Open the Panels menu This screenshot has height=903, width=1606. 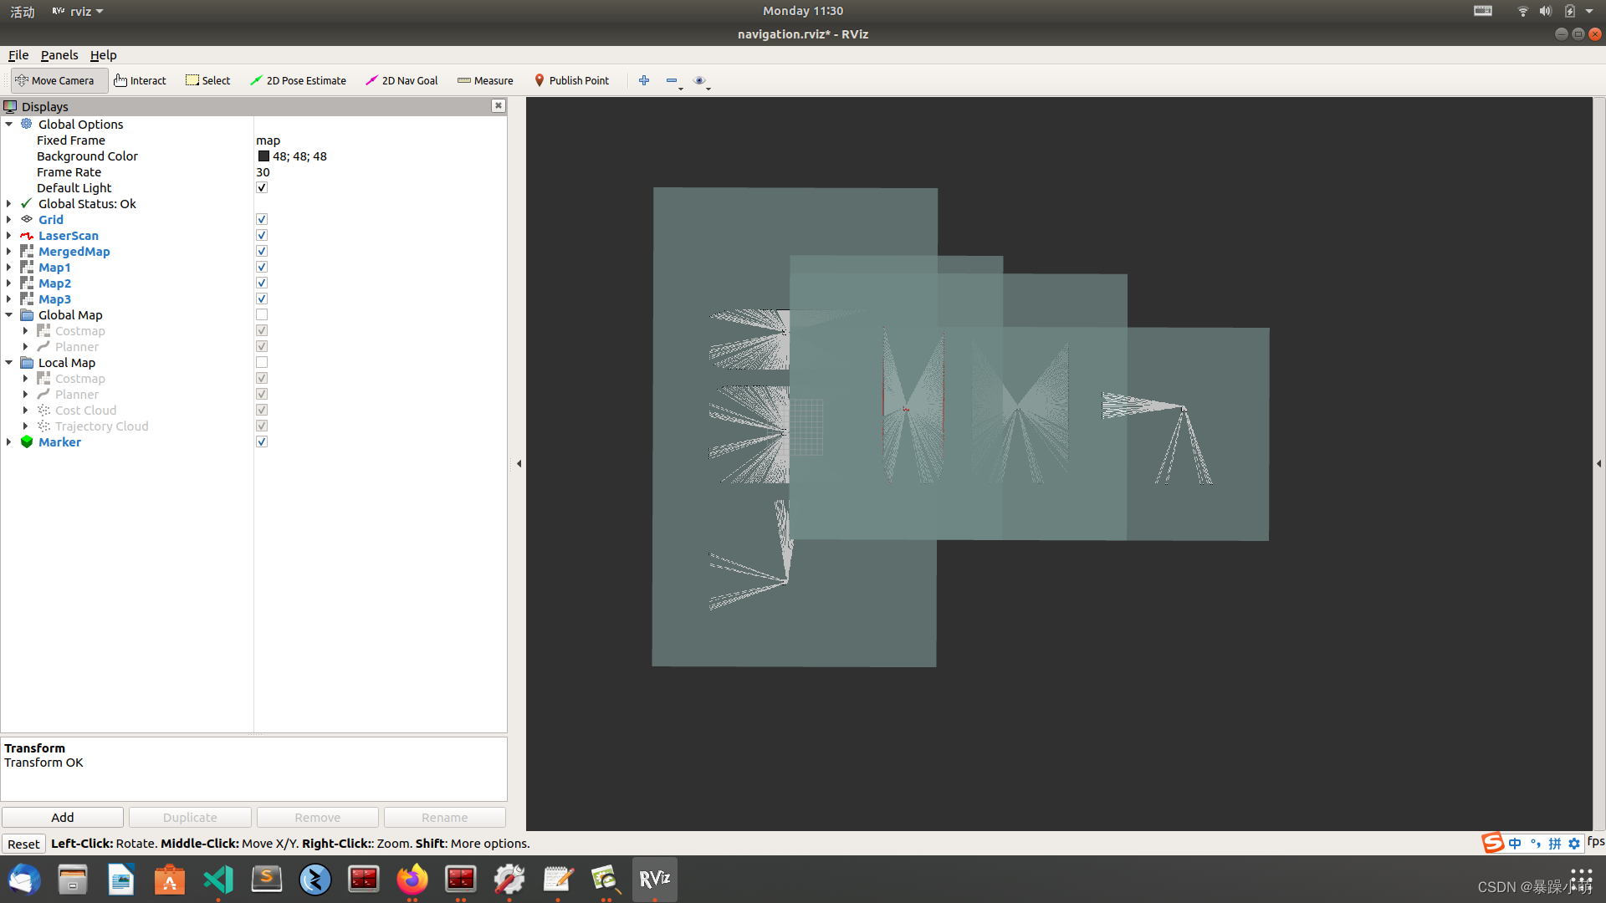59,55
